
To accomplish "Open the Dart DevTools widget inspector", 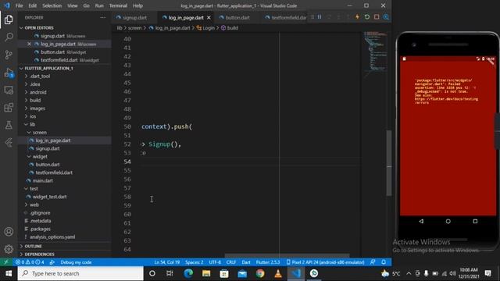I will [386, 17].
